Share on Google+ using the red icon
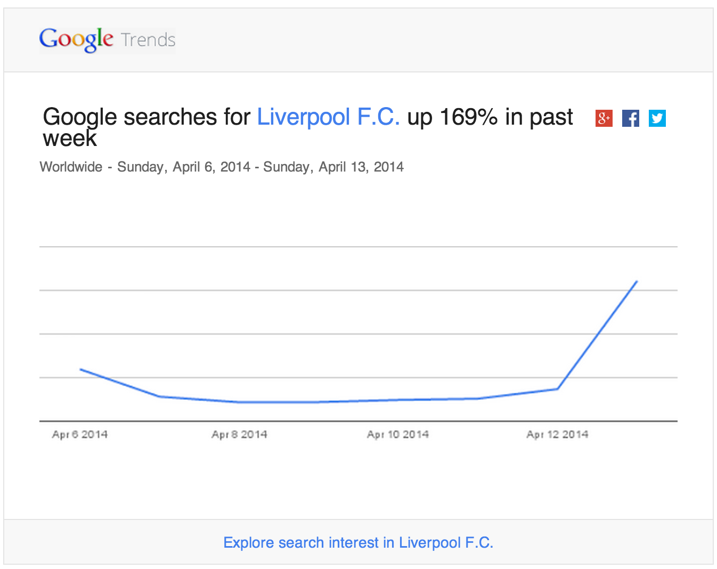Viewport: 717px width, 569px height. click(x=604, y=118)
